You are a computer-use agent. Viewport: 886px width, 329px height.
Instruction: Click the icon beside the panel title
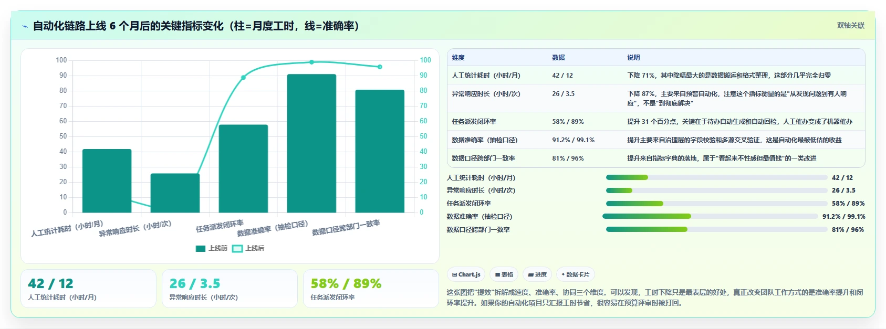(x=25, y=26)
